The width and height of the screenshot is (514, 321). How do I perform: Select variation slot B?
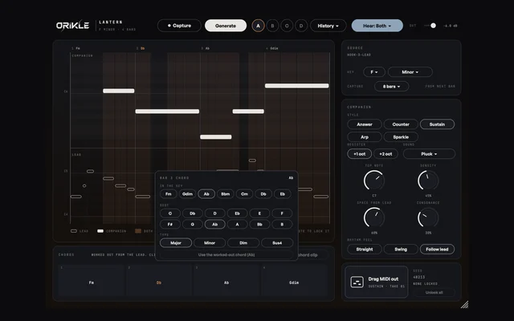click(x=272, y=26)
